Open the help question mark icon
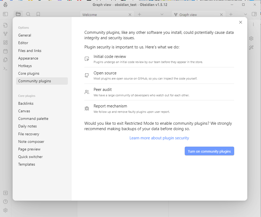 tap(5, 202)
